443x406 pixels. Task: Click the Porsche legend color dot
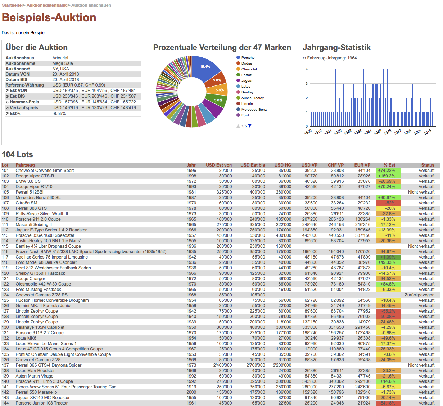point(238,58)
